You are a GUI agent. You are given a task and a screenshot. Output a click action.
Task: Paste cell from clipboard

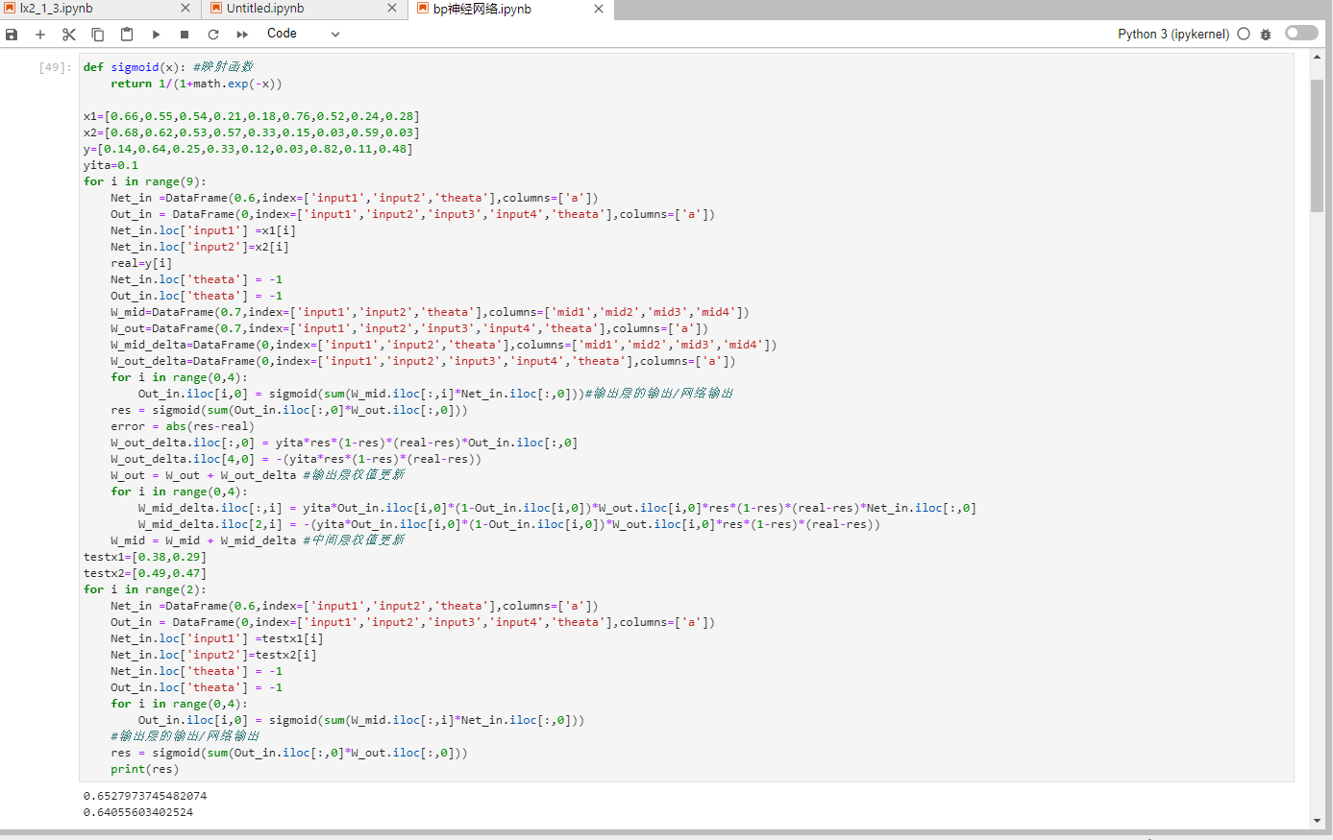coord(127,35)
